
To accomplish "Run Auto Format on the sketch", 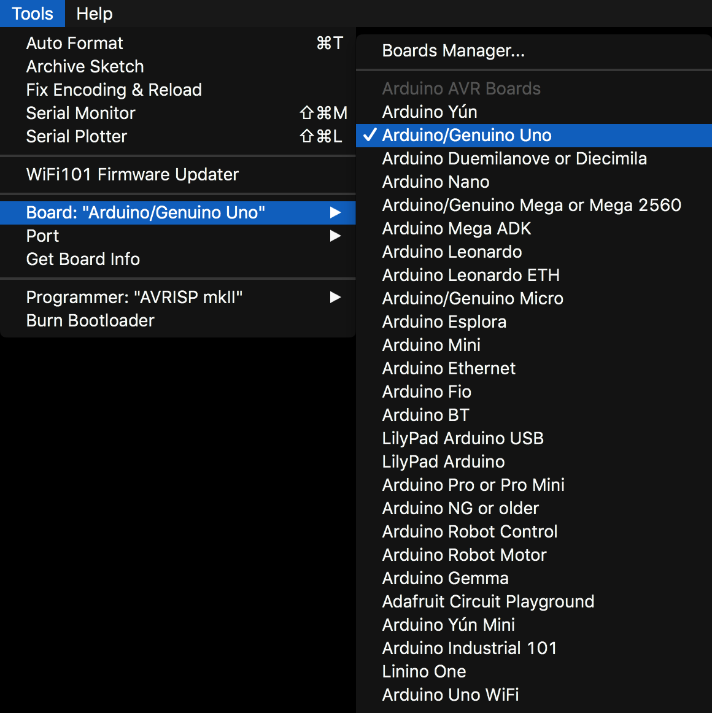I will (x=75, y=43).
